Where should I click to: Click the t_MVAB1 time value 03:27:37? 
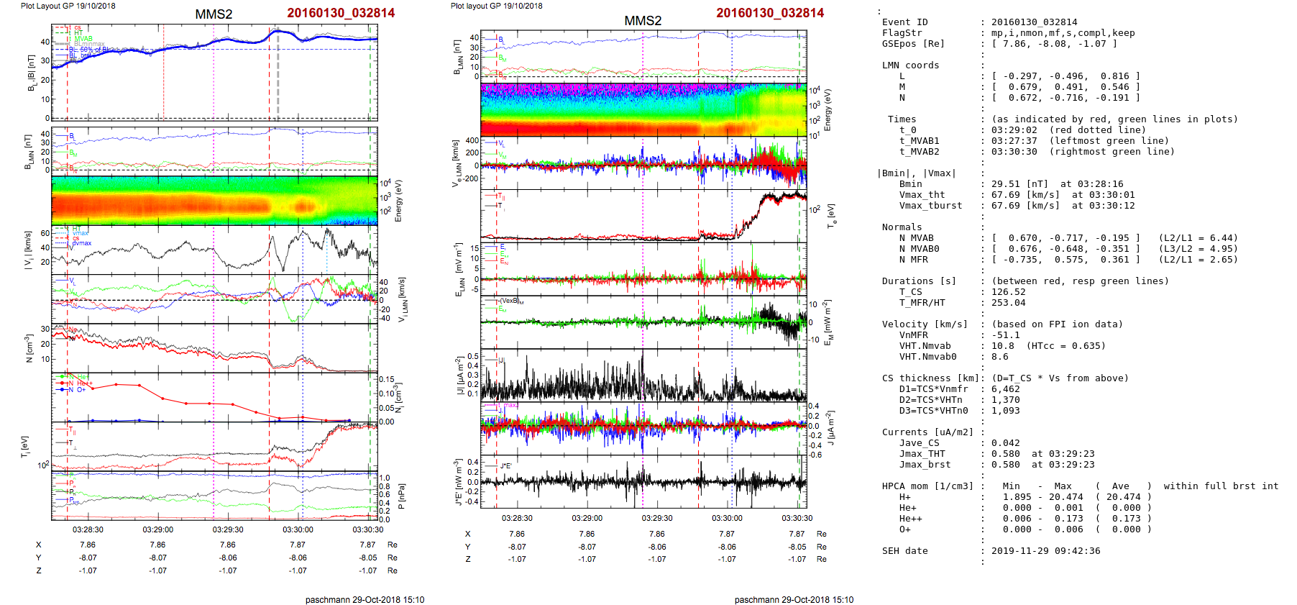pyautogui.click(x=1014, y=141)
